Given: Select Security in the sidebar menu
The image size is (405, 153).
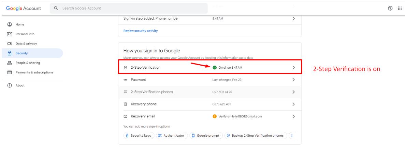Looking at the screenshot, I should (x=32, y=53).
